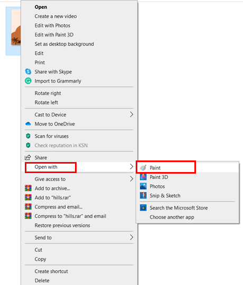Click the OneDrive cloud icon
Viewport: 243px width, 285px height.
point(28,124)
